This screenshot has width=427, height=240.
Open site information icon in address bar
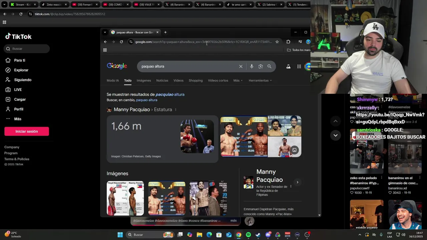tap(131, 42)
